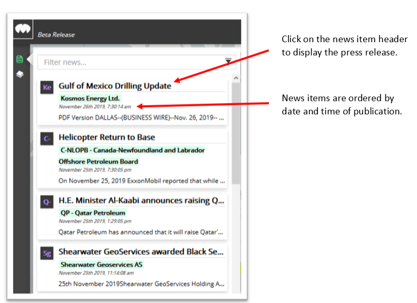417x303 pixels.
Task: Click the C- avatar on Helicopter item
Action: 47,139
